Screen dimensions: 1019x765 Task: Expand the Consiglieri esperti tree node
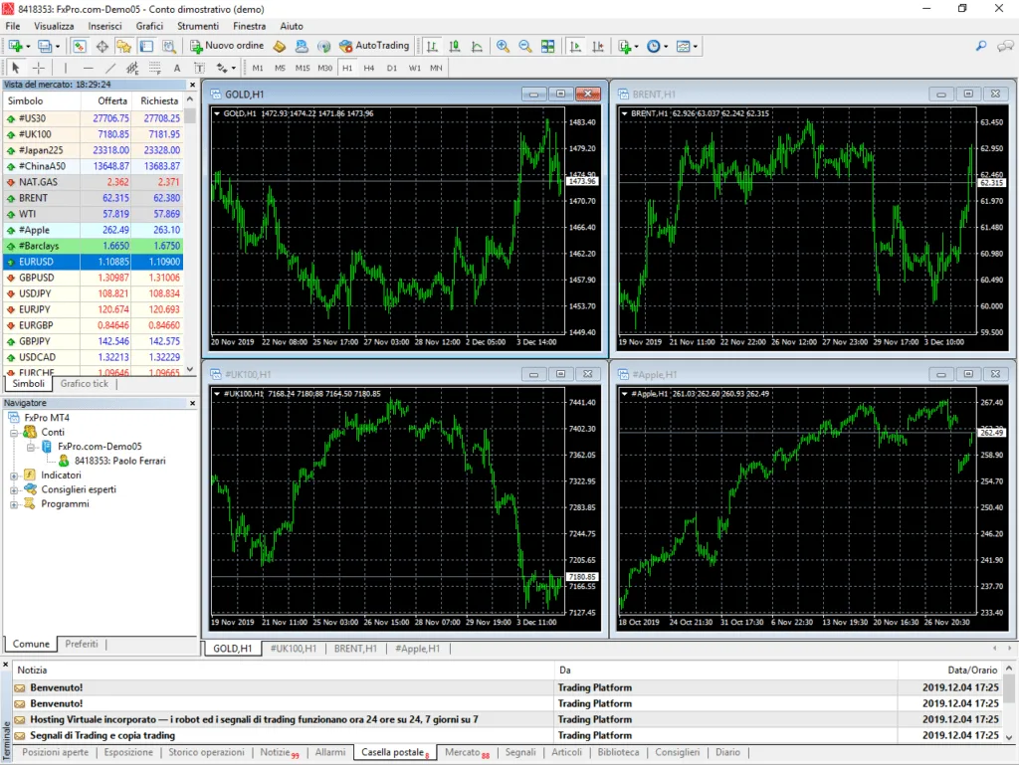point(14,489)
